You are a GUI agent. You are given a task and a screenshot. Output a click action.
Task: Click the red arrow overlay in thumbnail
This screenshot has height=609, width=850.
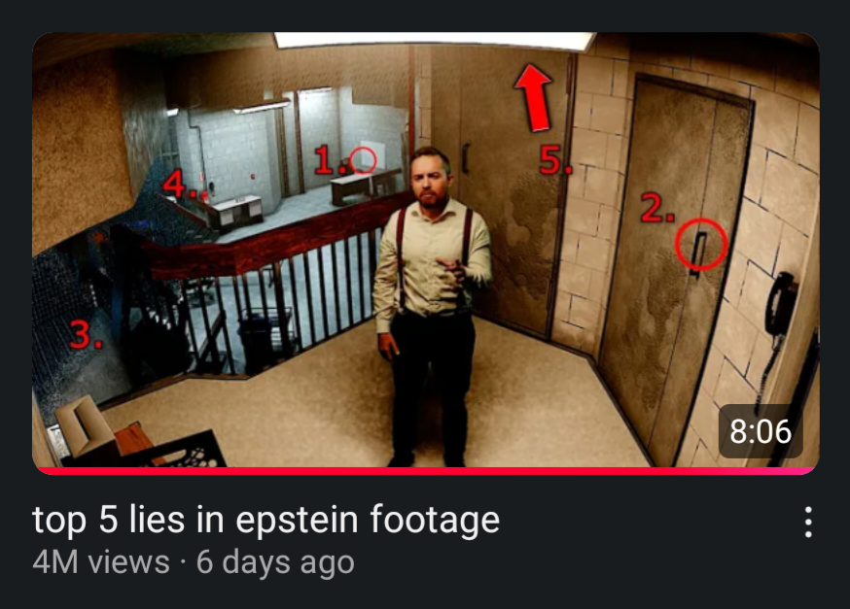534,98
